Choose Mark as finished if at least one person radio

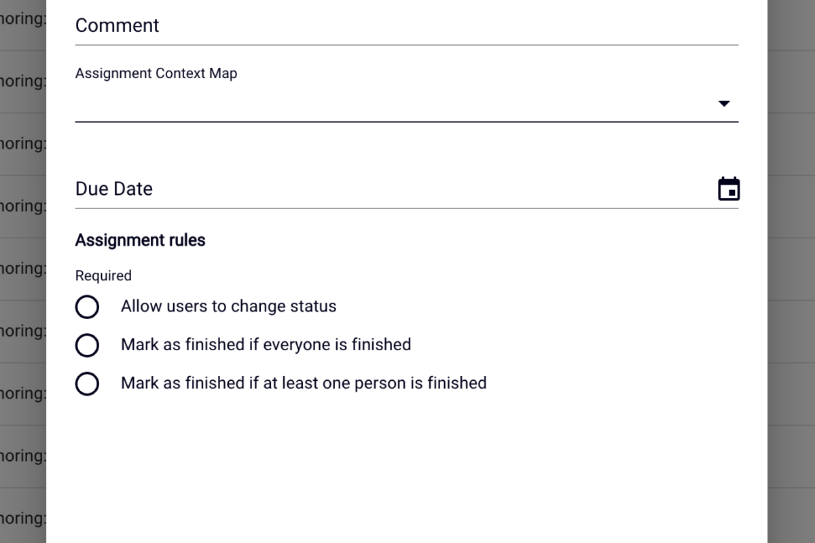(87, 384)
